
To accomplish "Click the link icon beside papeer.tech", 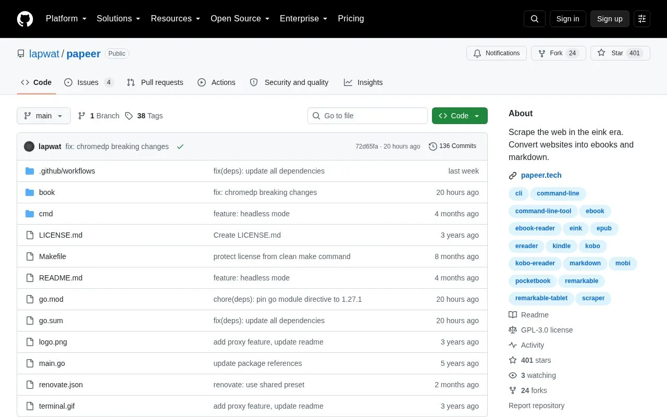I will (x=513, y=176).
